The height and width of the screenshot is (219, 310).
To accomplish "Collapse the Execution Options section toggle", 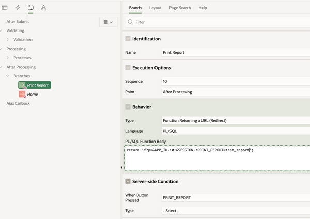I will 128,68.
